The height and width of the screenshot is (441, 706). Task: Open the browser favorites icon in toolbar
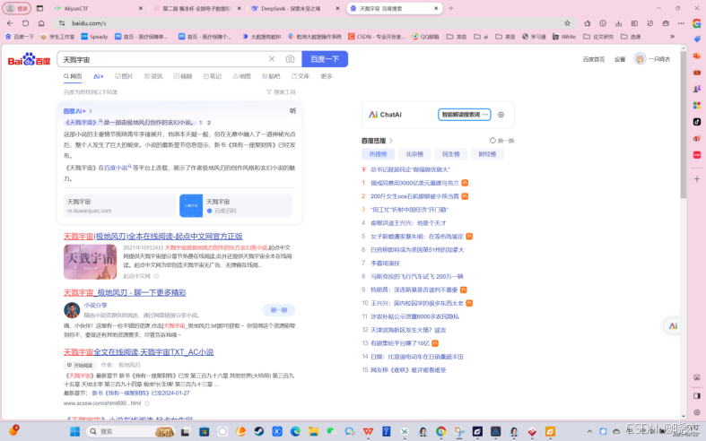[x=587, y=23]
